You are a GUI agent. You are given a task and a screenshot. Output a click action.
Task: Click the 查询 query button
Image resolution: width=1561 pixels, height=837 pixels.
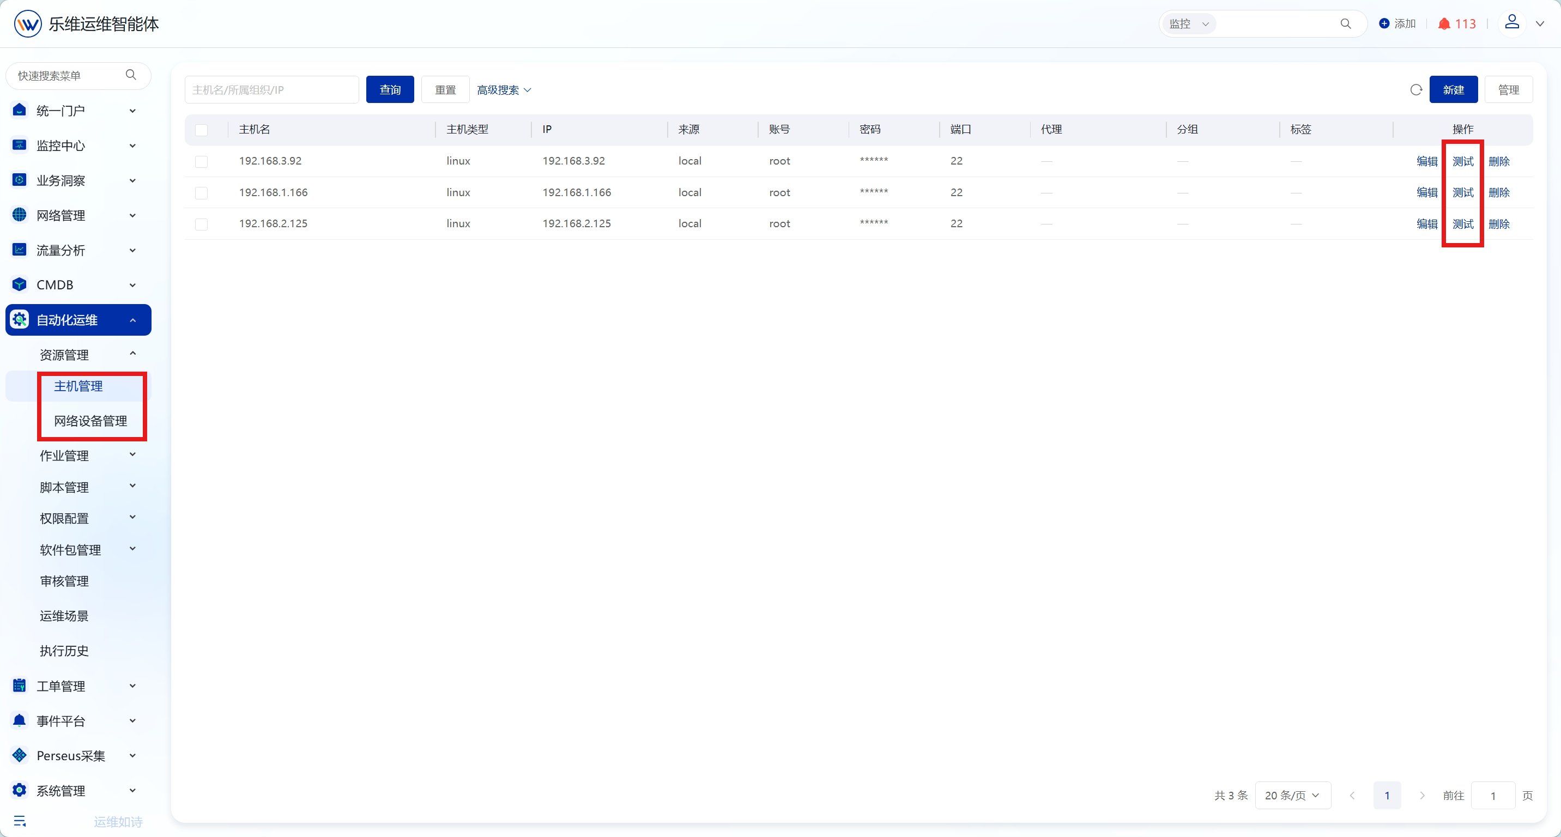[390, 89]
